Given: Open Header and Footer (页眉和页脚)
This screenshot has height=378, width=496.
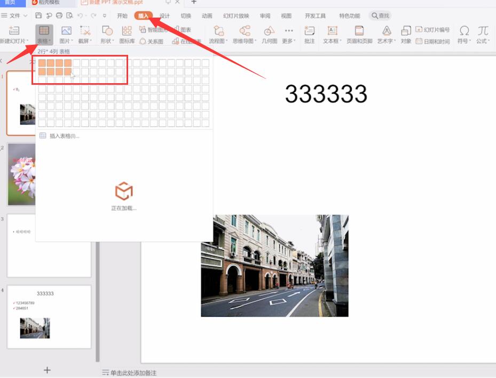Looking at the screenshot, I should point(359,35).
